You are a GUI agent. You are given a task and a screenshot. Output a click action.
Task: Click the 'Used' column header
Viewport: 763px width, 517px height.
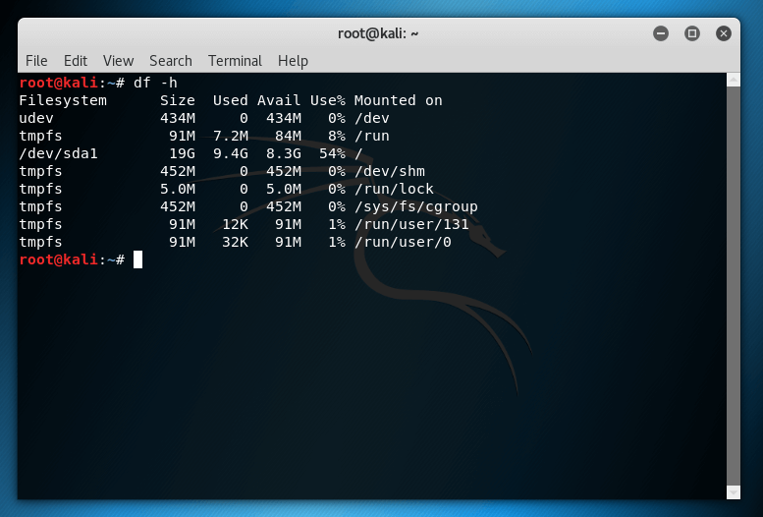[231, 101]
